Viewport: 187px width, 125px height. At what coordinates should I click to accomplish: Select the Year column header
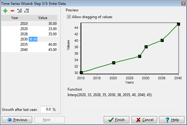15,18
